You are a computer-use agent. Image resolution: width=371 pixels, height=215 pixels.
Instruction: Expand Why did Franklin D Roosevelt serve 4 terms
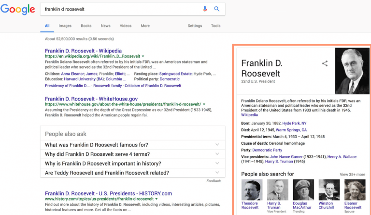[x=132, y=154]
